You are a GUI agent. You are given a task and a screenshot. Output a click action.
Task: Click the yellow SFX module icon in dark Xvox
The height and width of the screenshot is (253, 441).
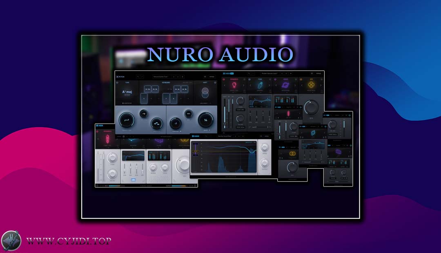(x=311, y=85)
